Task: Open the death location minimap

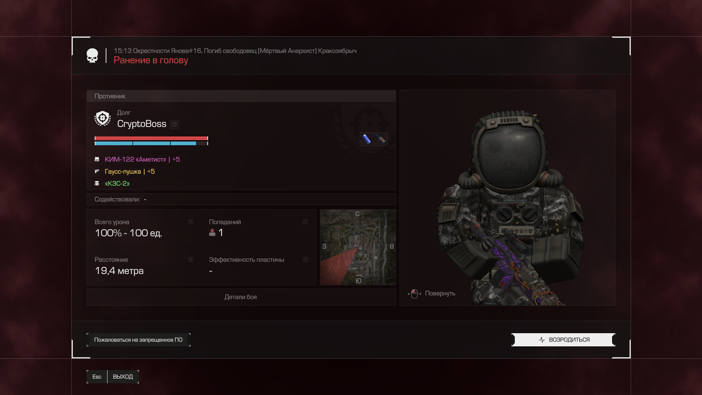Action: tap(358, 247)
